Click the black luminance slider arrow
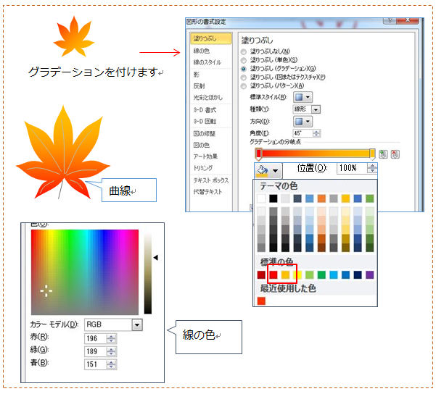 point(155,257)
